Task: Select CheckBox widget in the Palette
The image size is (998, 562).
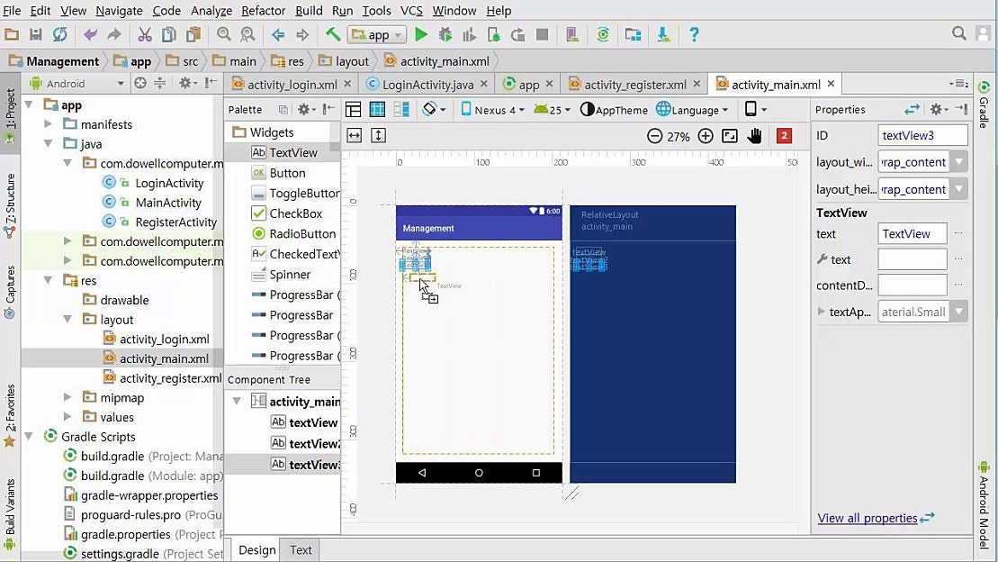Action: pos(295,213)
